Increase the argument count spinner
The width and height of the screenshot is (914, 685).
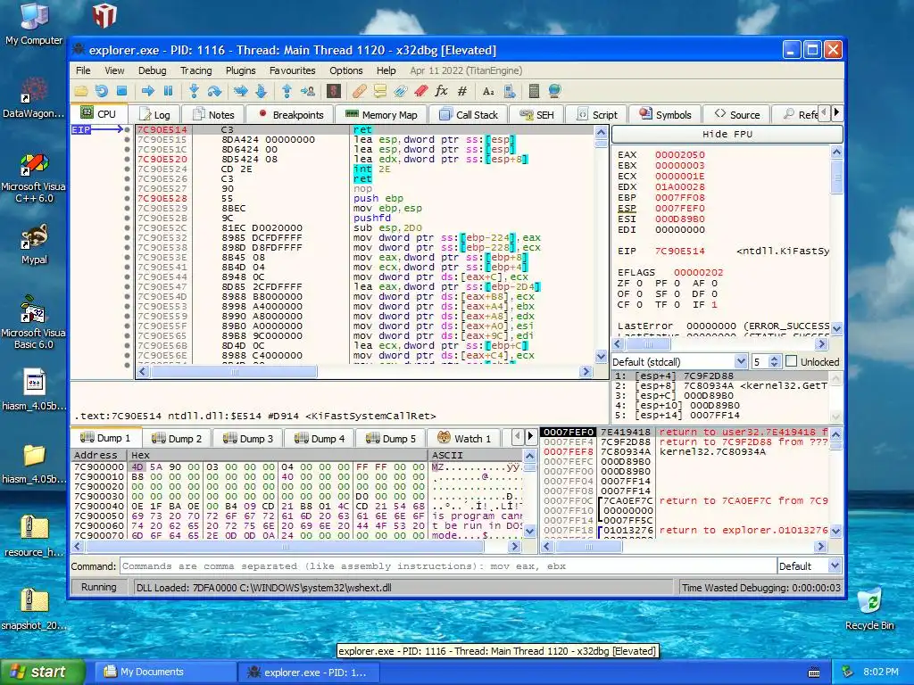(x=774, y=359)
